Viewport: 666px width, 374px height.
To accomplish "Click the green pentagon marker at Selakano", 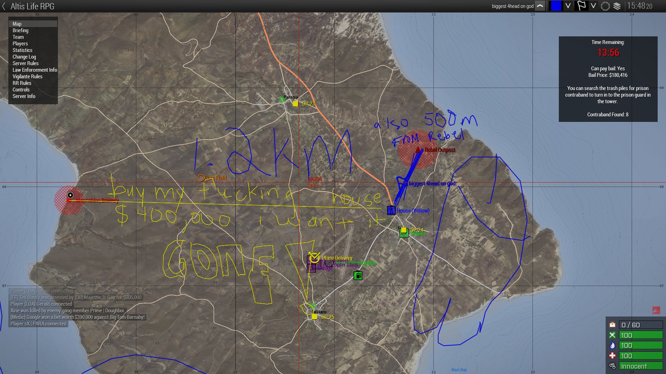I will (x=312, y=306).
